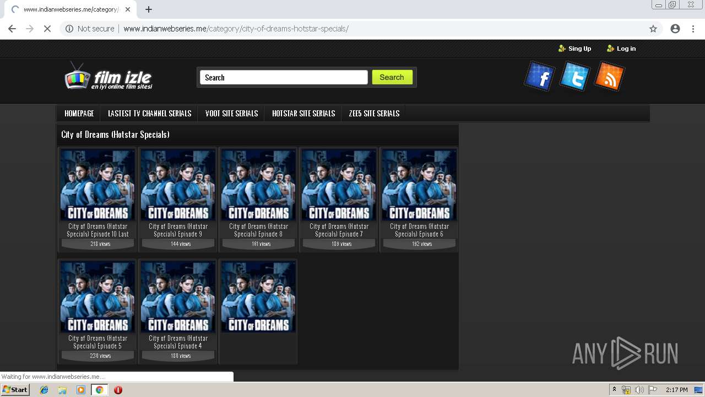Click the 144 views count
This screenshot has width=705, height=397.
click(181, 244)
